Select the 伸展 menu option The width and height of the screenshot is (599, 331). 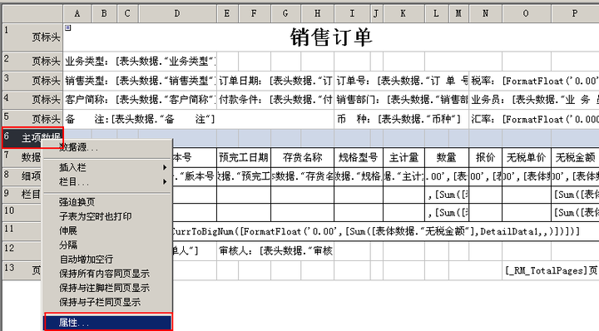pos(107,230)
